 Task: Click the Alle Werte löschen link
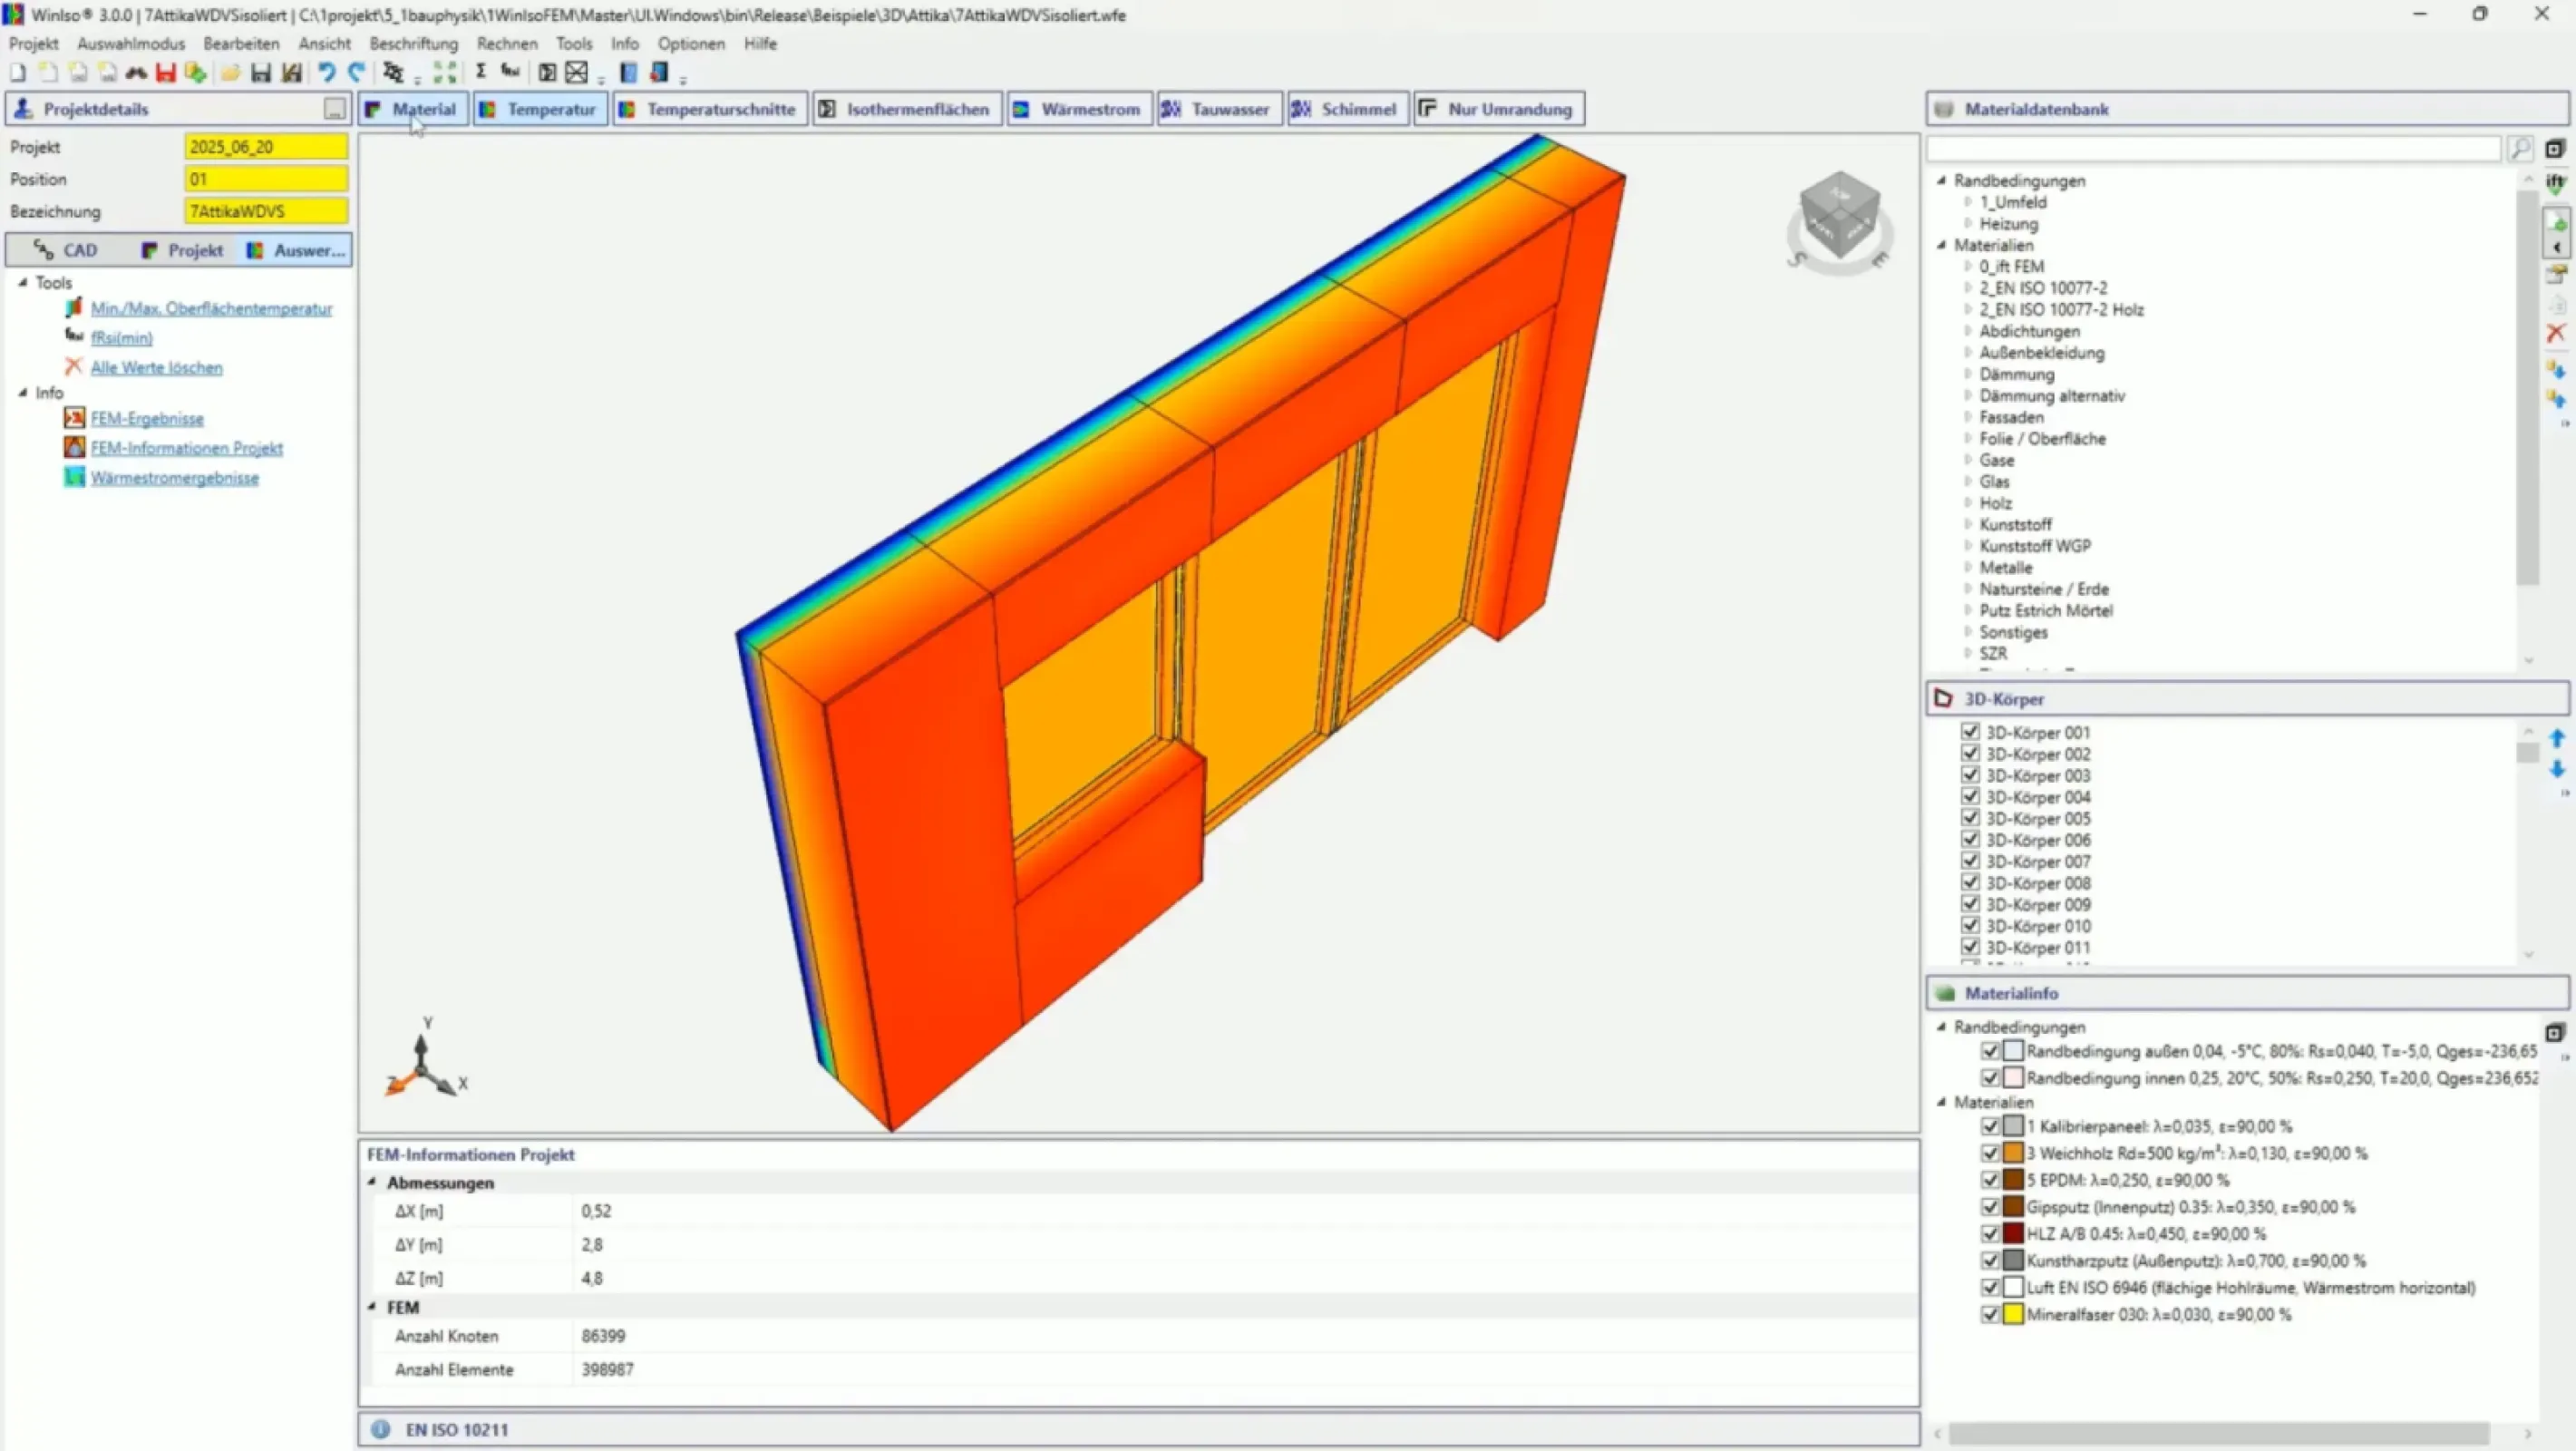(x=157, y=367)
